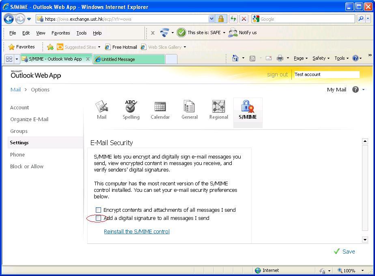Expand the zoom level 100% dropdown
Screen dimensions: 375x276
point(363,270)
